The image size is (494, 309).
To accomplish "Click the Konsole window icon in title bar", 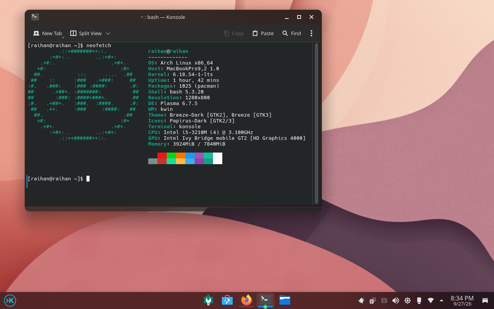I will 35,17.
